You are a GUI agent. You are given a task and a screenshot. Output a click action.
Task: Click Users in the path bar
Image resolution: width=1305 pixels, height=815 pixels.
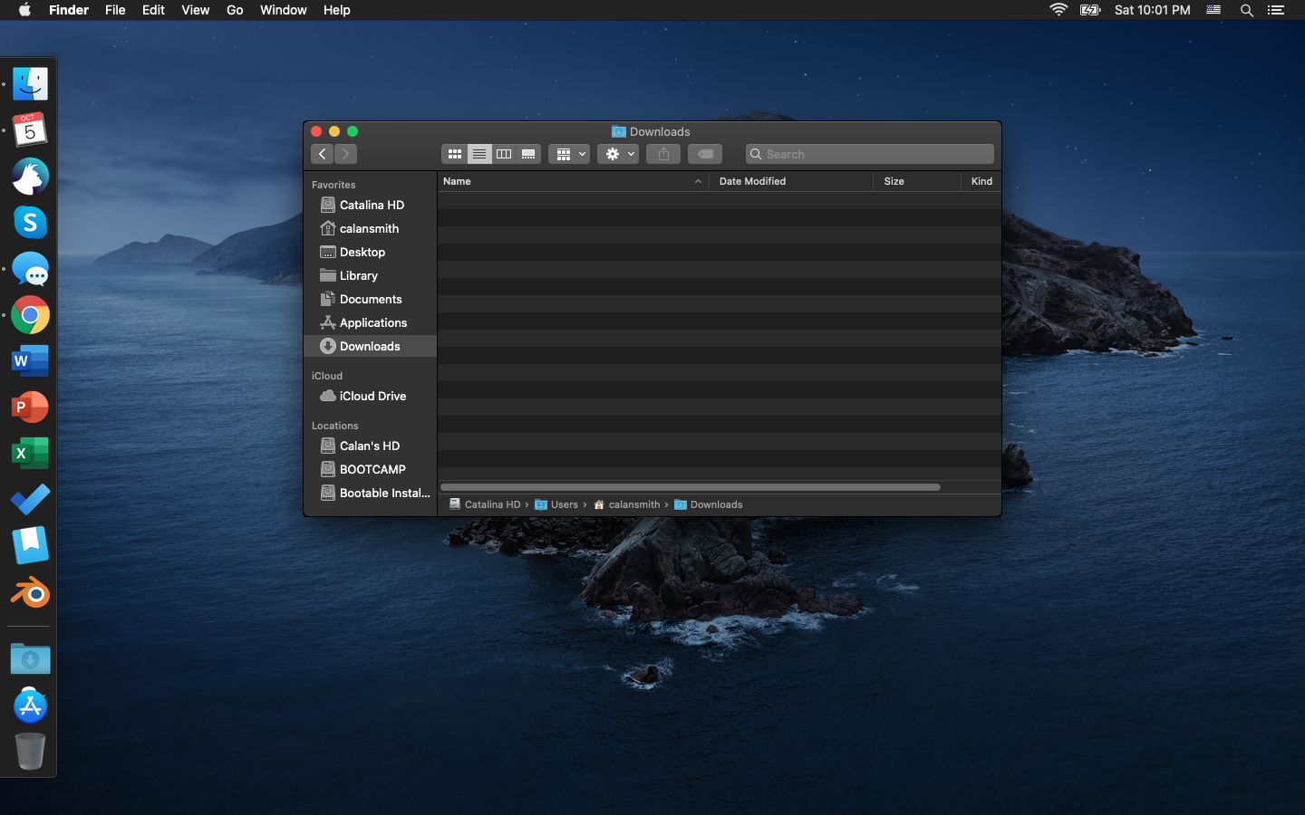pos(563,504)
